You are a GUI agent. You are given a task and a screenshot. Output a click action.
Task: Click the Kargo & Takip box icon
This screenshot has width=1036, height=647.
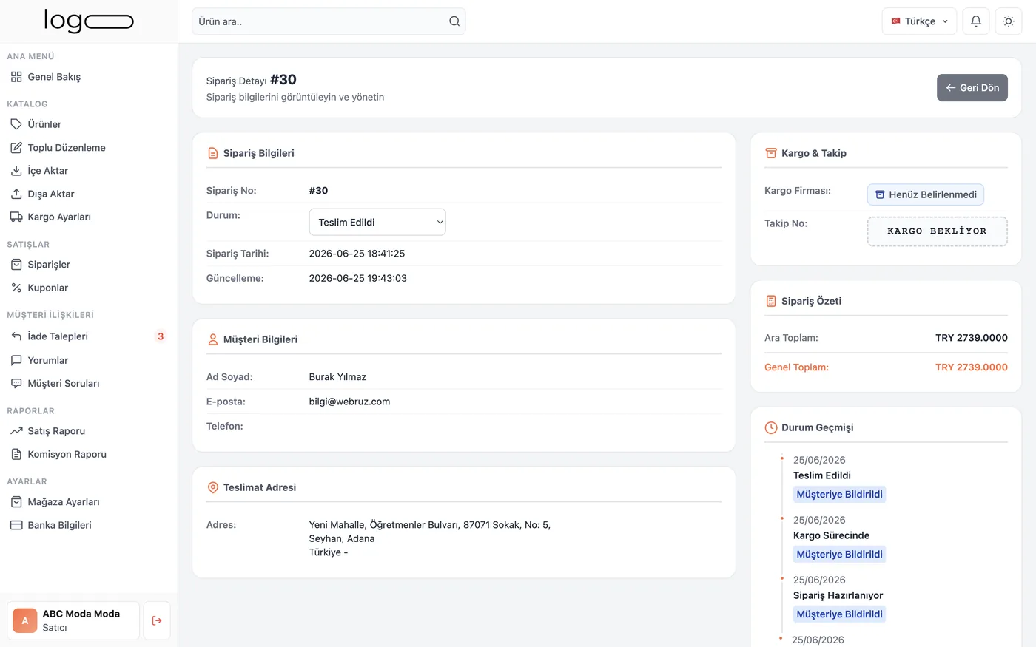click(770, 153)
